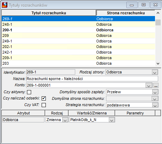
Task: Select row 248-1 in the list
Action: tap(78, 24)
